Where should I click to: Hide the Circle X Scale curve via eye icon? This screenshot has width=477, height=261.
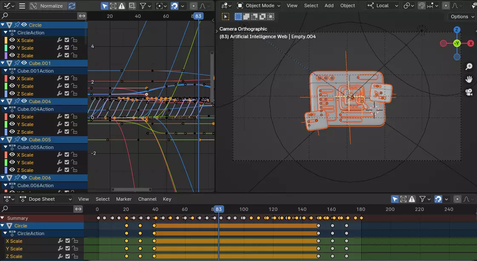[x=12, y=40]
